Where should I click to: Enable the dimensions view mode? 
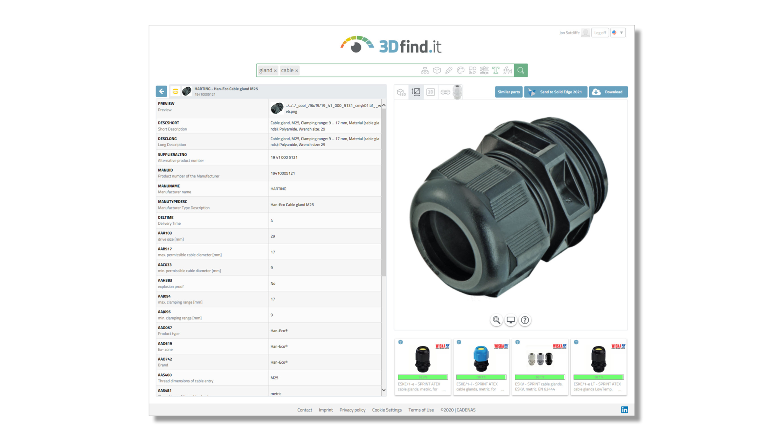416,92
